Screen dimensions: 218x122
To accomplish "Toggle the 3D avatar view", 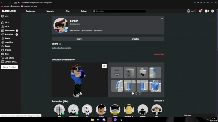I will click(104, 66).
